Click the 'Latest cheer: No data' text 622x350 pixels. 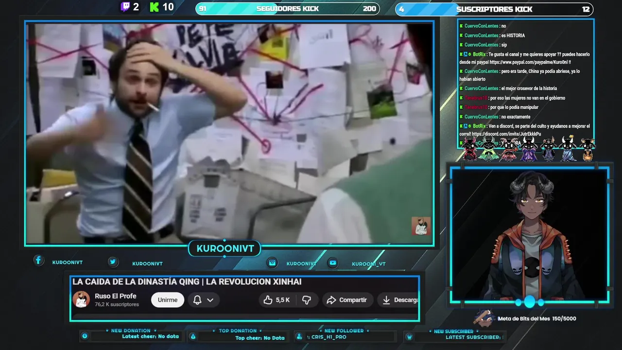[150, 336]
